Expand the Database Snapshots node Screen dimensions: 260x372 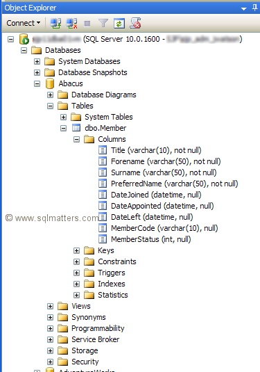(x=37, y=72)
